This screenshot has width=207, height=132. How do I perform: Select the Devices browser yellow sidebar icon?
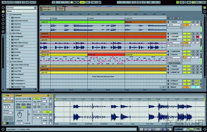tap(3, 12)
